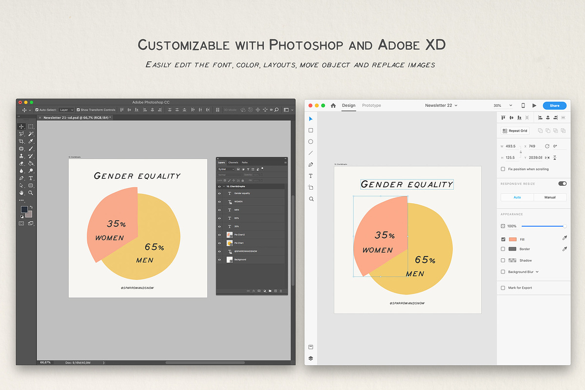Check Fix position when scrolling
The image size is (585, 390).
[503, 169]
